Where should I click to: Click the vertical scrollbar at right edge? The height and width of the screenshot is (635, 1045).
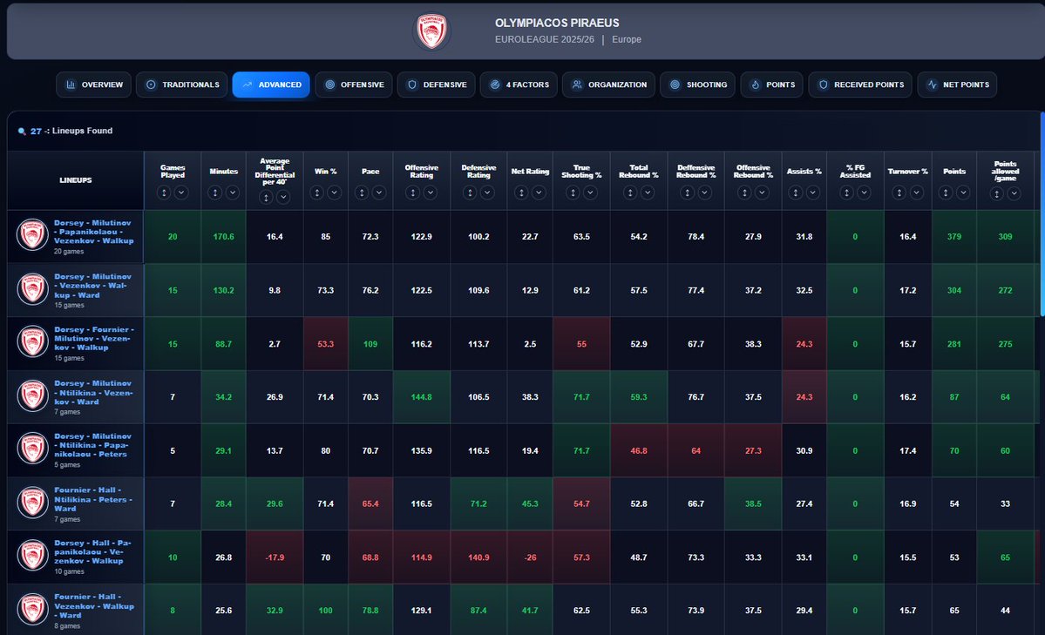pos(1042,214)
